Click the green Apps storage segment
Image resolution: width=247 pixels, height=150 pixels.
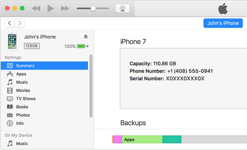142,140
